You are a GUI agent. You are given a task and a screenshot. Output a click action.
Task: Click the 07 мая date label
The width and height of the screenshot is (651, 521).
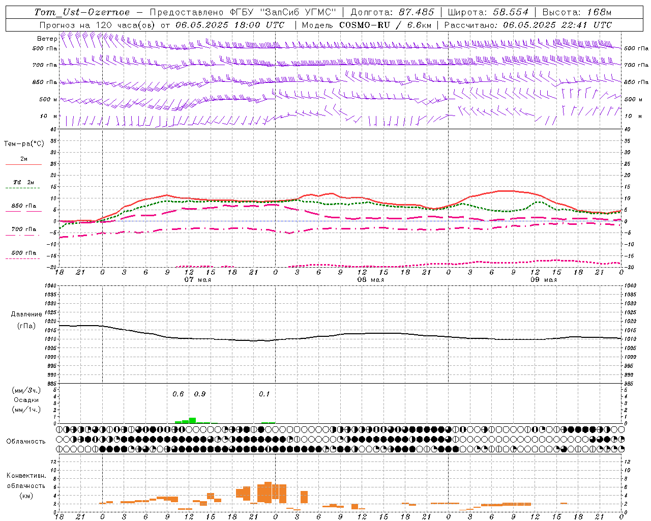(197, 280)
